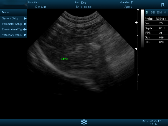This screenshot has width=168, height=126.
Task: Click the snowflake freeze icon
Action: coord(84,122)
